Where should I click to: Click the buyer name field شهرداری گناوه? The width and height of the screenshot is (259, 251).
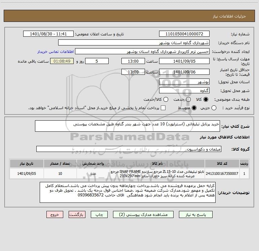(134, 42)
